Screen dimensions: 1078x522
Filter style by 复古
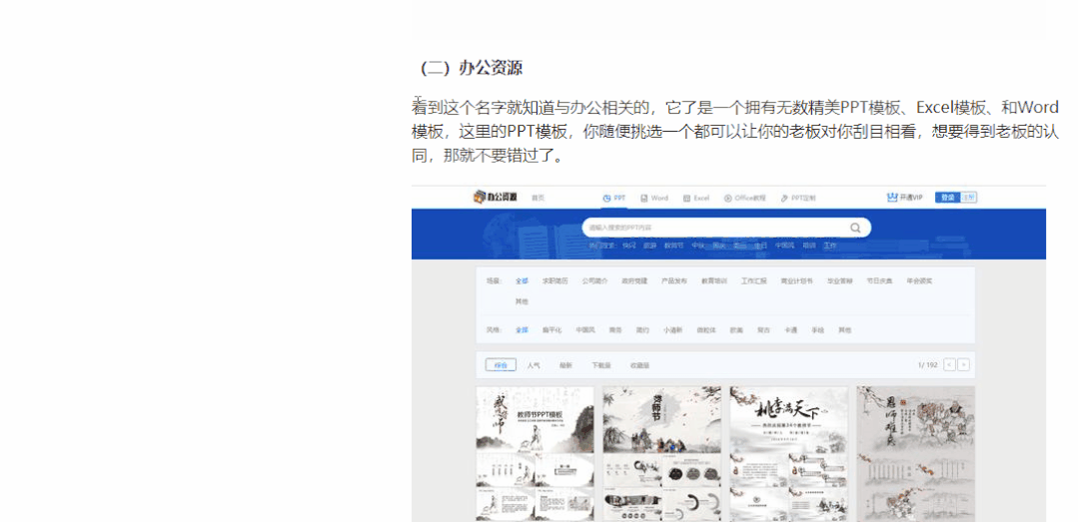click(x=763, y=329)
